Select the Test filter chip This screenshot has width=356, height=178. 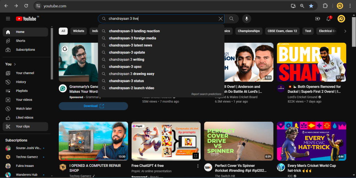tap(308, 31)
